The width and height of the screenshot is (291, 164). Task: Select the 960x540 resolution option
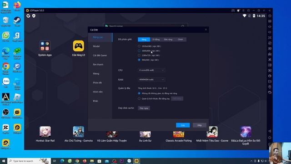(x=148, y=60)
